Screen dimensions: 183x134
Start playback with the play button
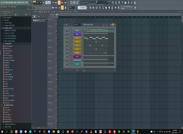[37, 3]
